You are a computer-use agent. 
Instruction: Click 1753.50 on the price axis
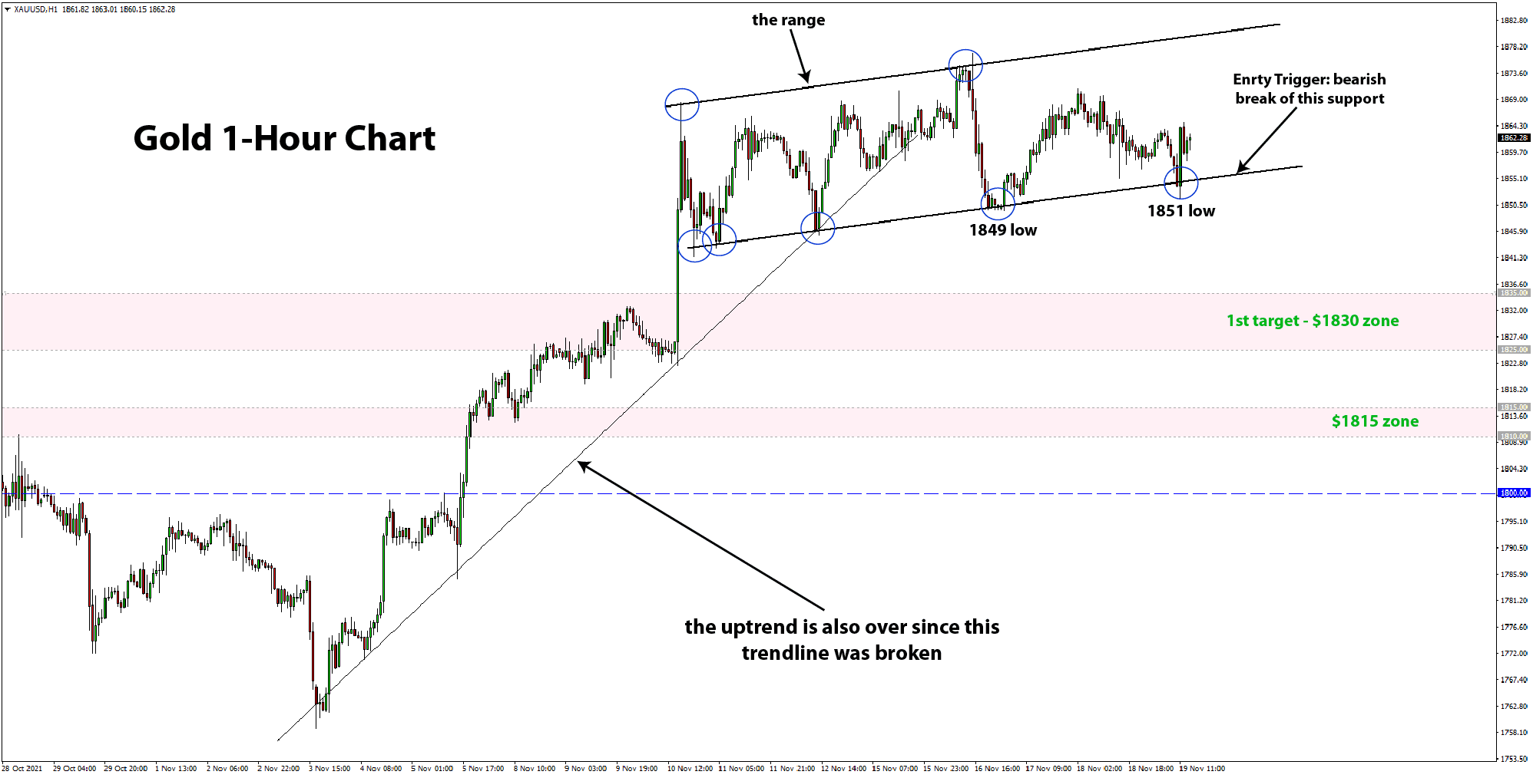pos(1514,760)
